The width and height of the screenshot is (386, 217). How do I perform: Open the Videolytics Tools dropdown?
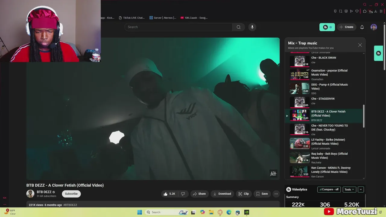coord(349,190)
